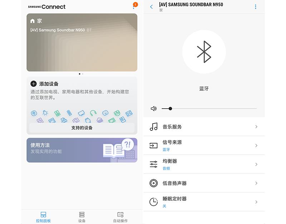Go back from the Soundbar N950 screen

pos(151,7)
